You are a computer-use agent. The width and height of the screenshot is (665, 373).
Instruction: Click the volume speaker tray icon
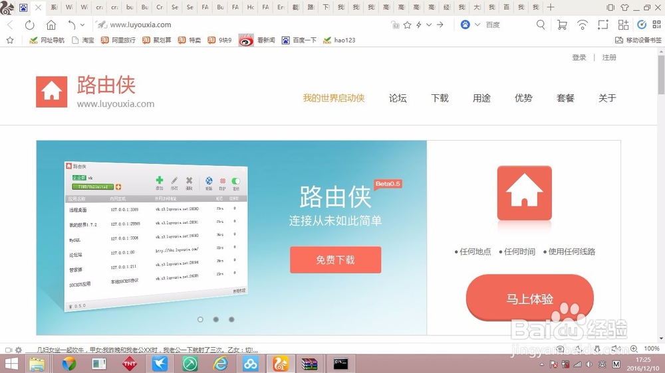(x=589, y=364)
